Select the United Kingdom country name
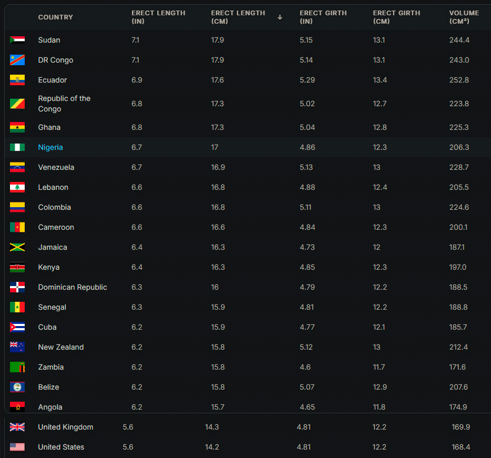This screenshot has width=491, height=458. 66,428
